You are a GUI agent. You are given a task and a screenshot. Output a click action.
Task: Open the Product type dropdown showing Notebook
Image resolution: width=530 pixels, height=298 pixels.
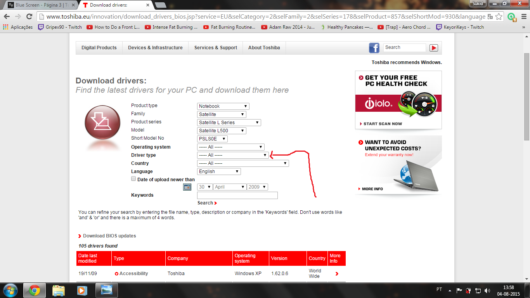223,106
